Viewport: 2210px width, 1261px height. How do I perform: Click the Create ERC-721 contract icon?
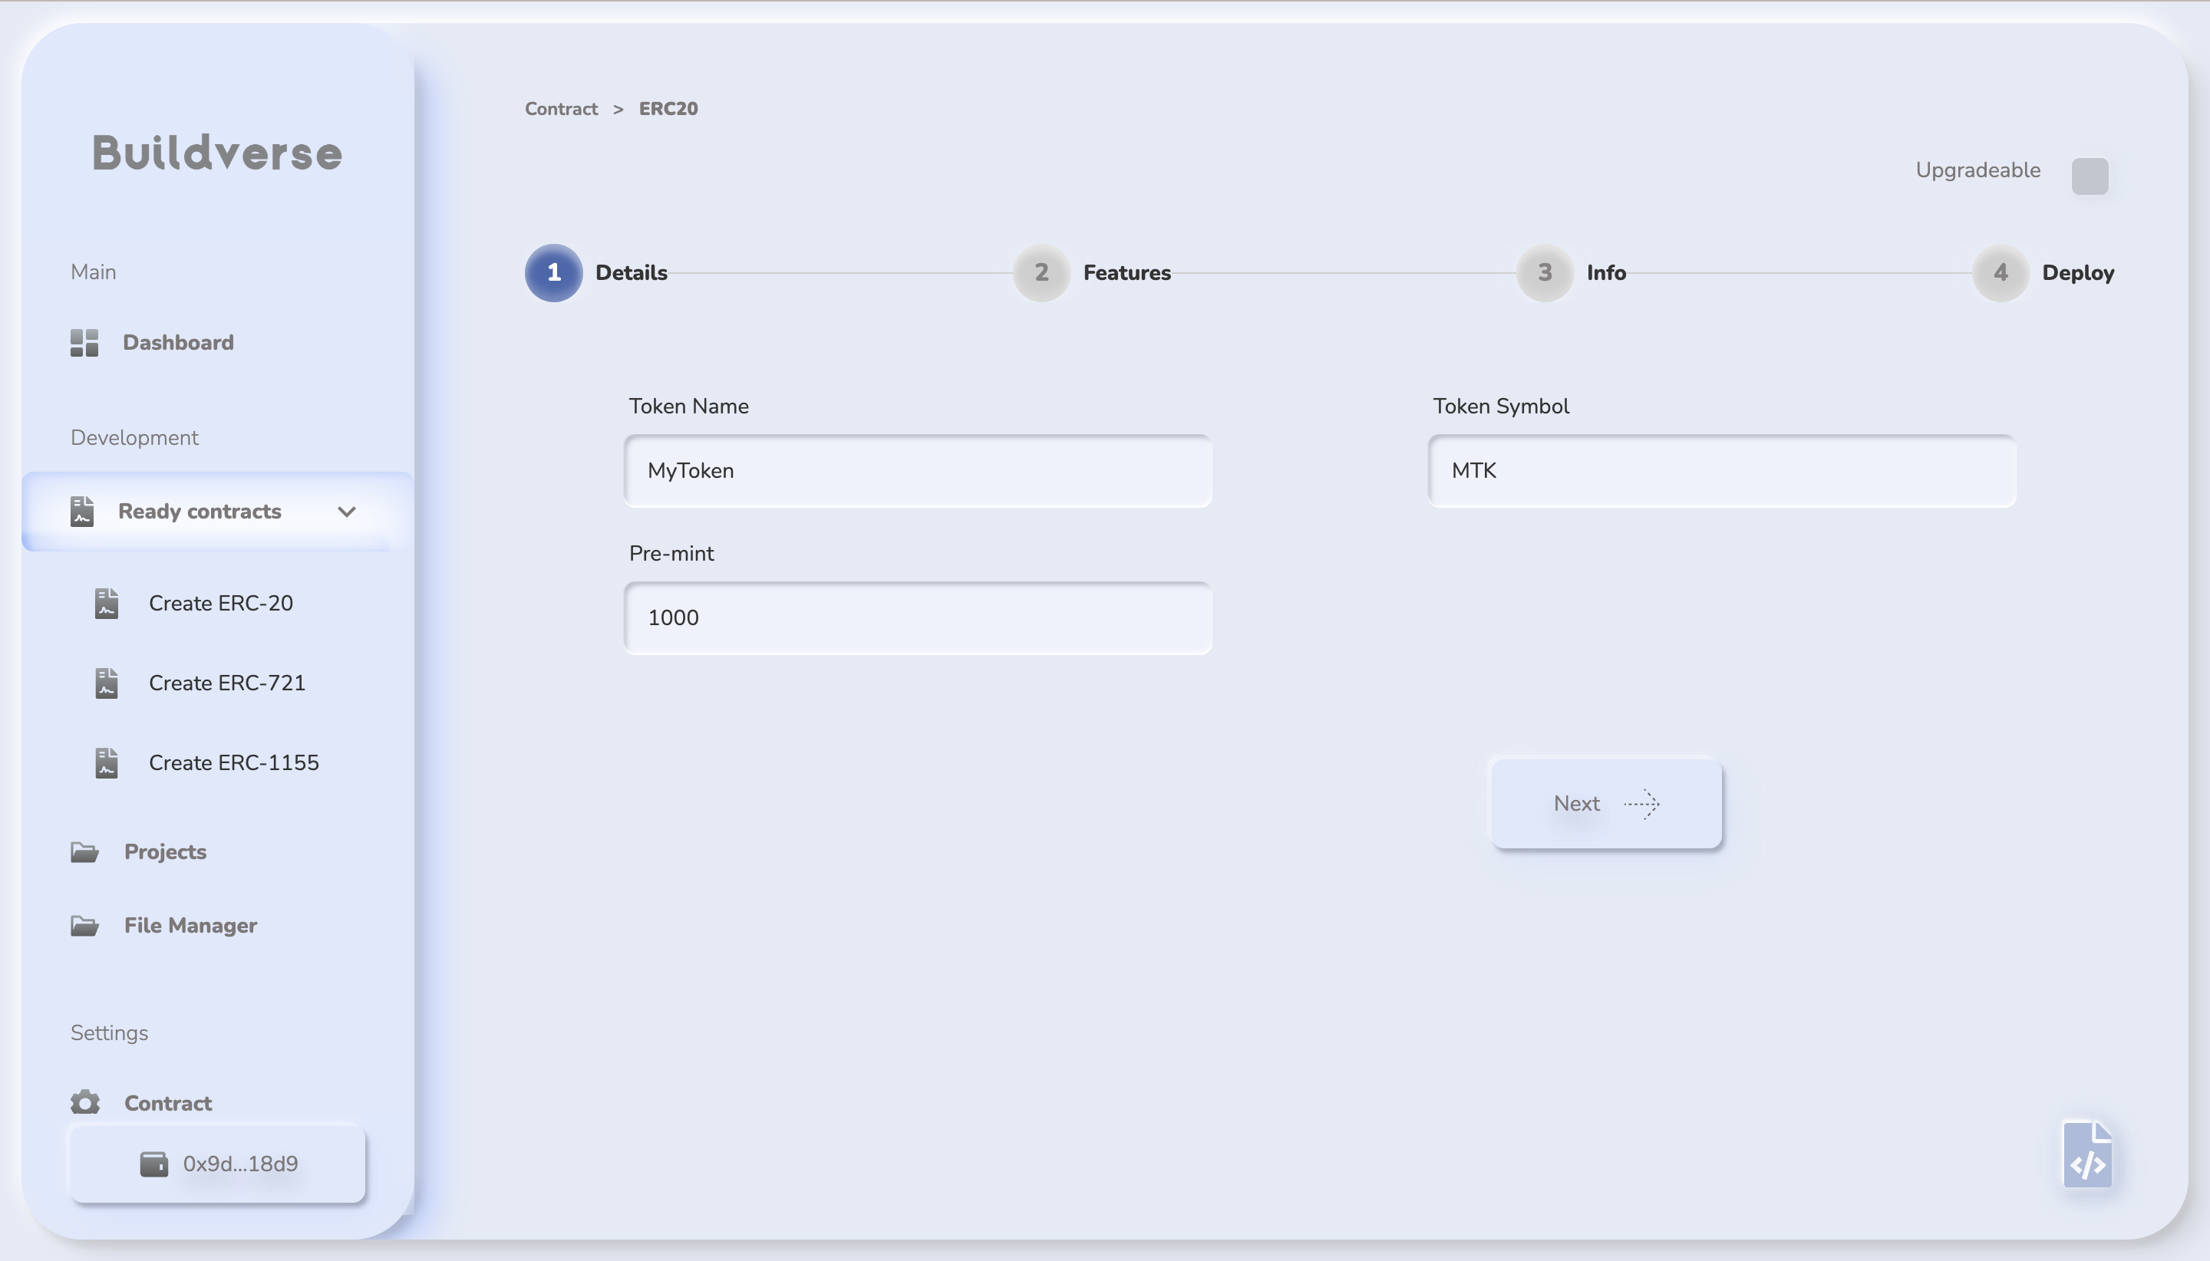click(107, 683)
